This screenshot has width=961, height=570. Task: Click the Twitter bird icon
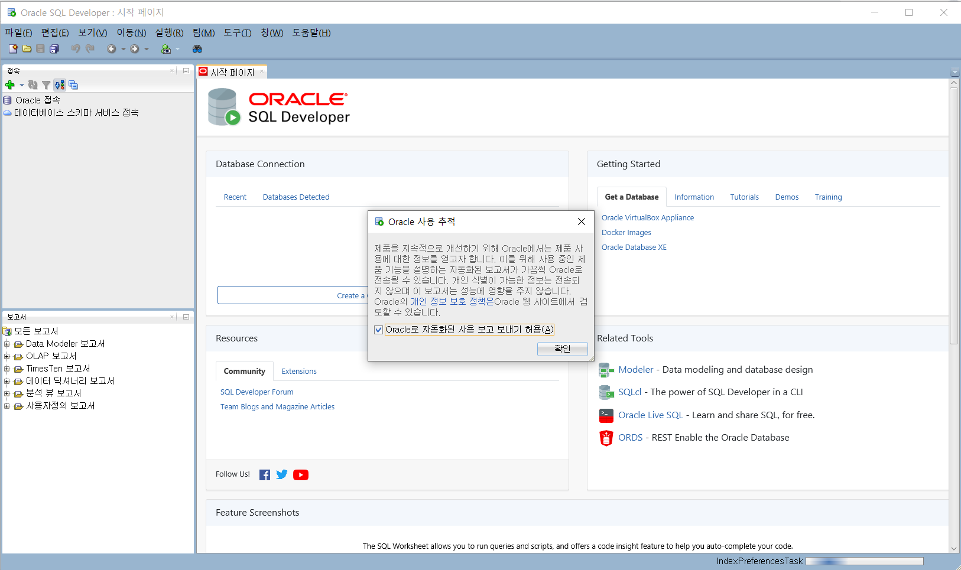pos(282,474)
